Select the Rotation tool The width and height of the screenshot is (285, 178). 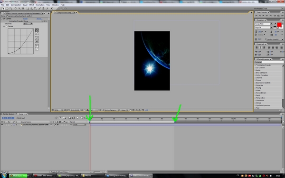(16, 9)
